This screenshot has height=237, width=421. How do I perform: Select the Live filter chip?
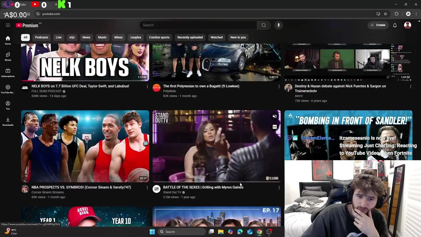click(59, 37)
